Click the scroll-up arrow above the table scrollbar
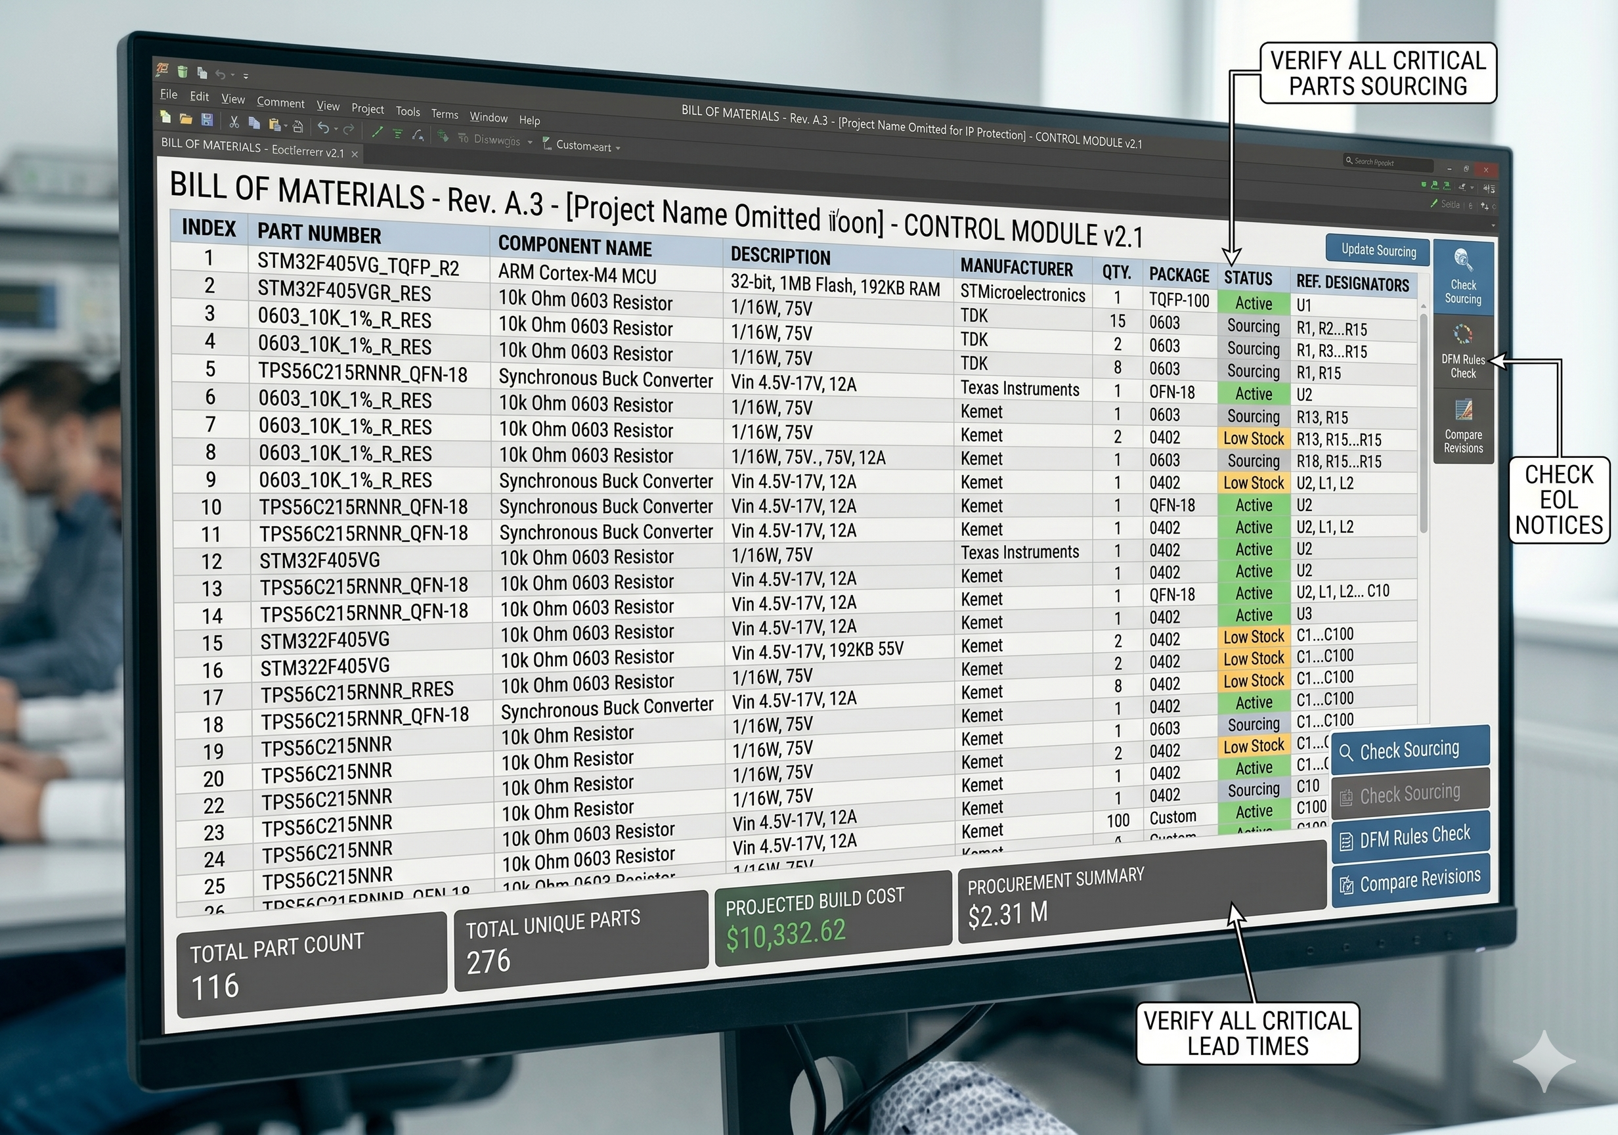The height and width of the screenshot is (1135, 1618). (1424, 307)
